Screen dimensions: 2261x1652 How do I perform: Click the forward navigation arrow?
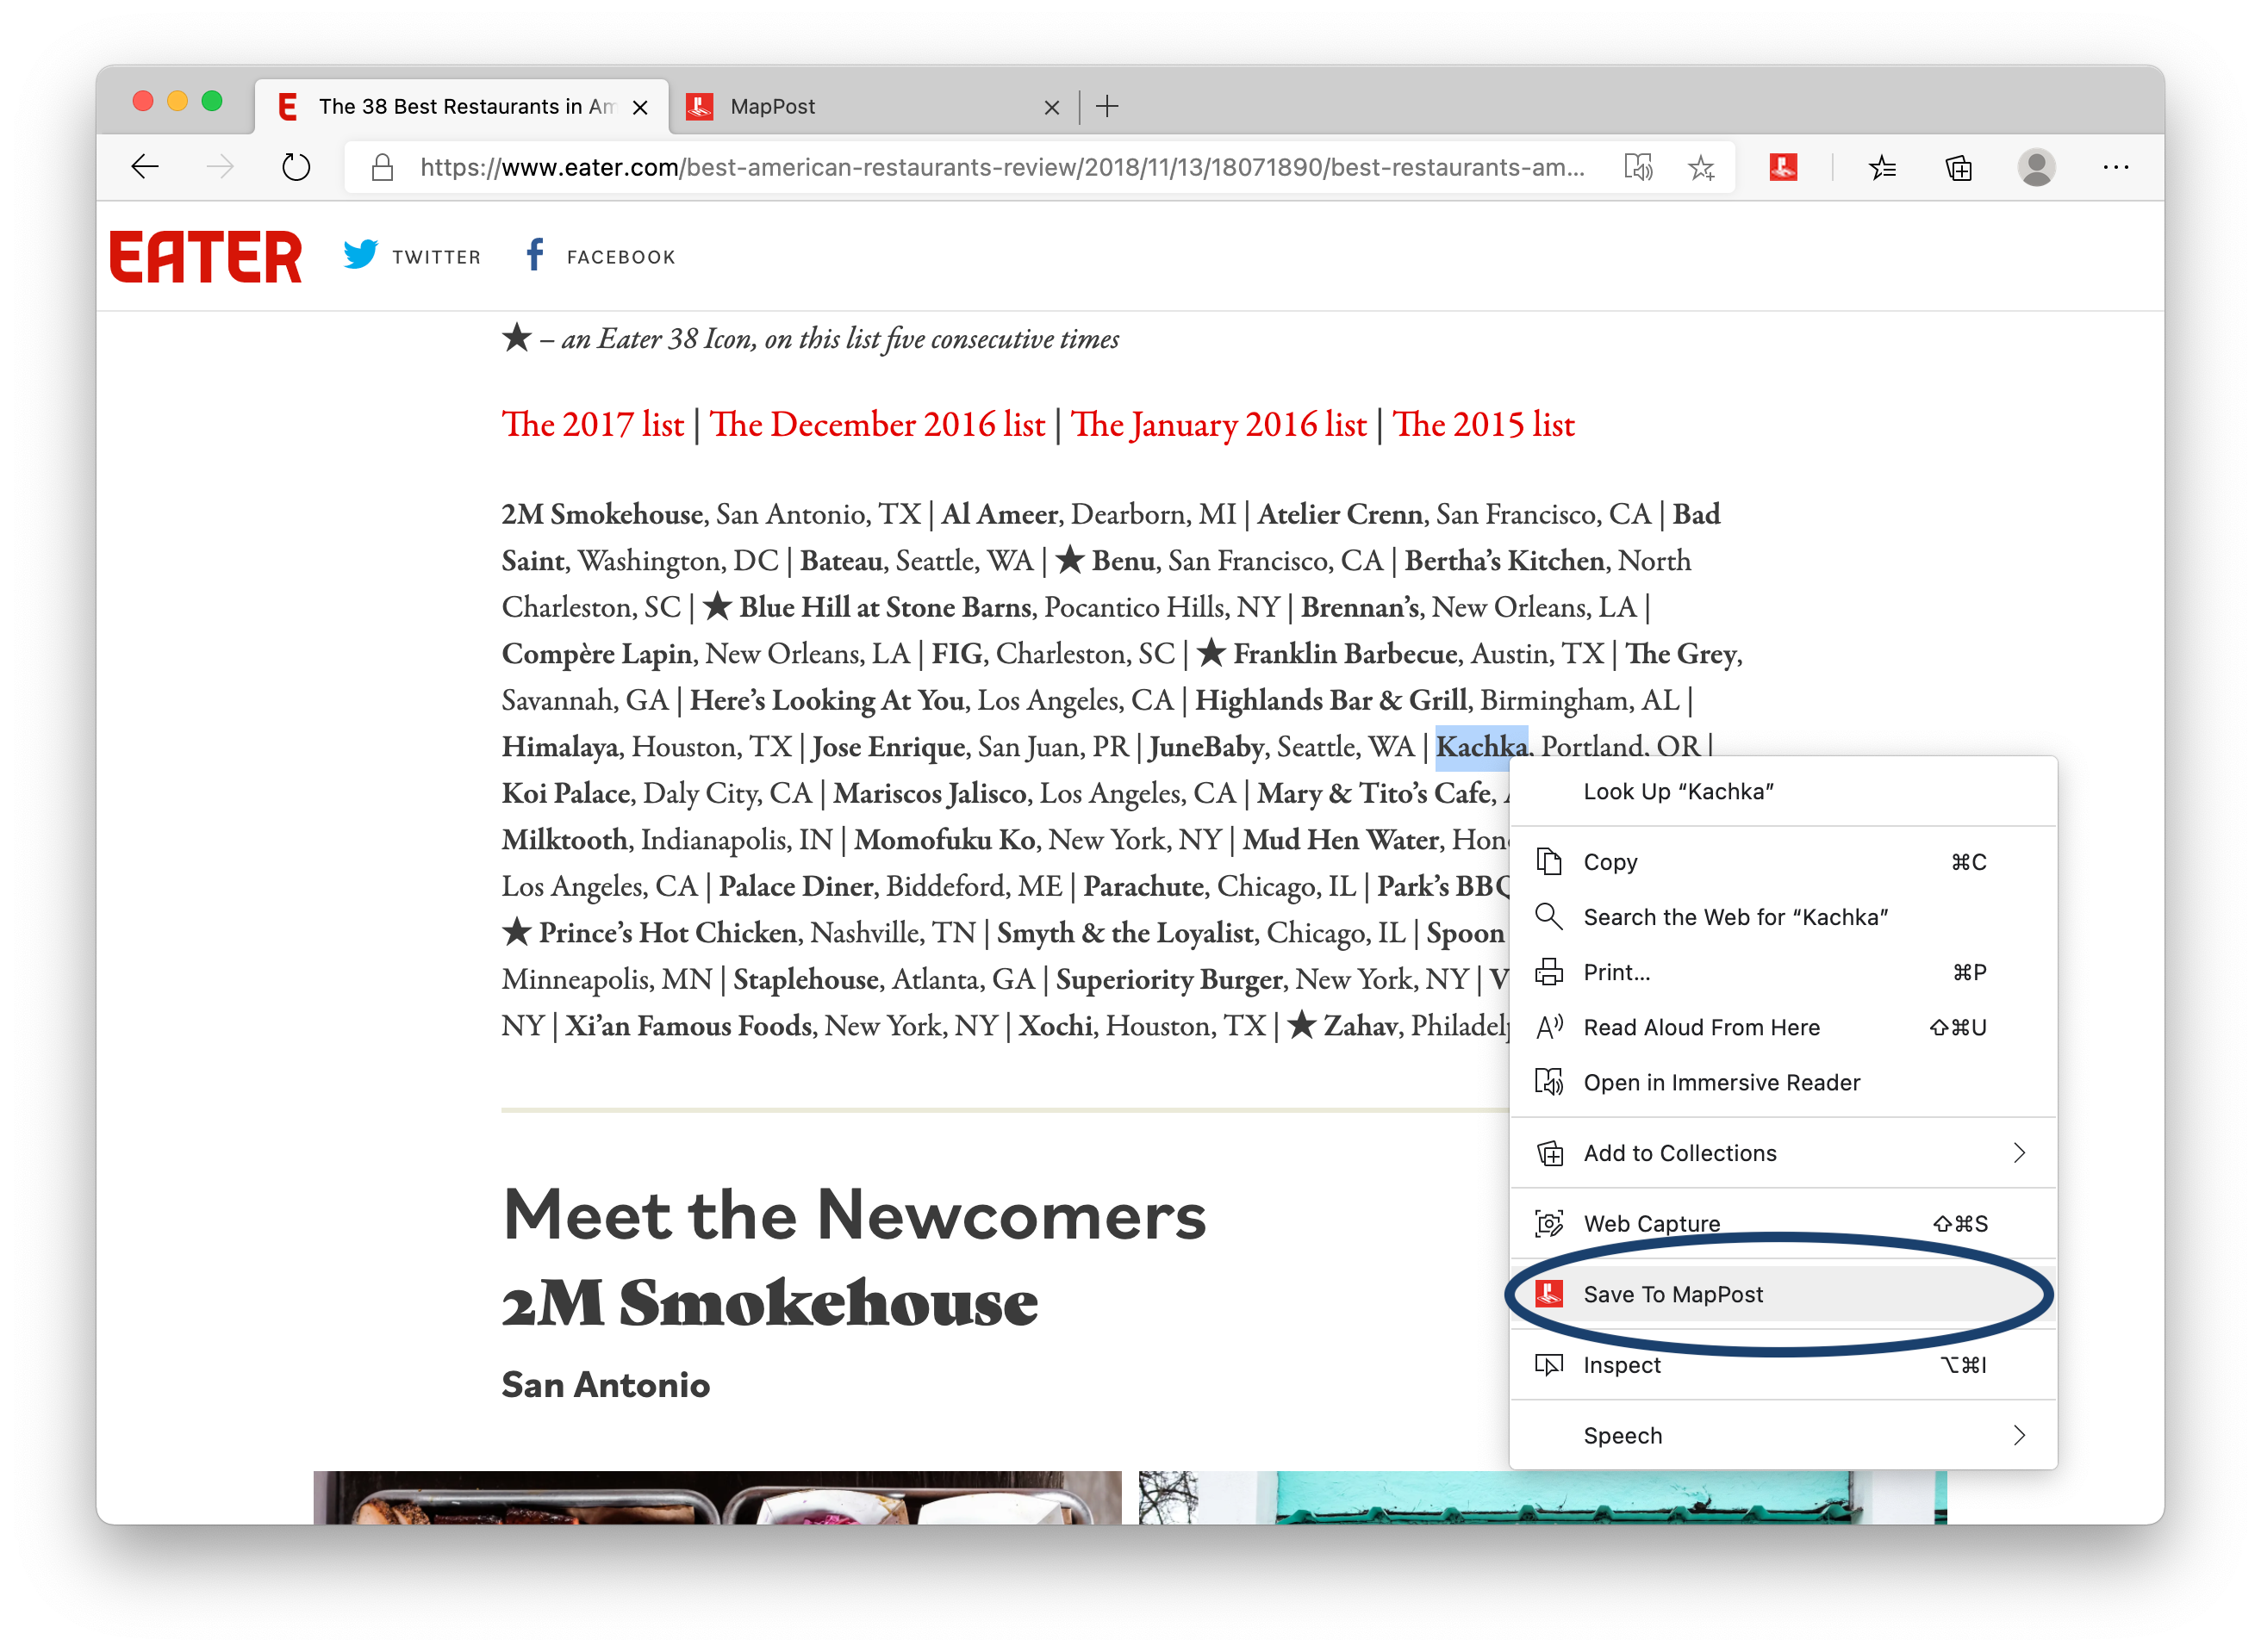pyautogui.click(x=219, y=166)
